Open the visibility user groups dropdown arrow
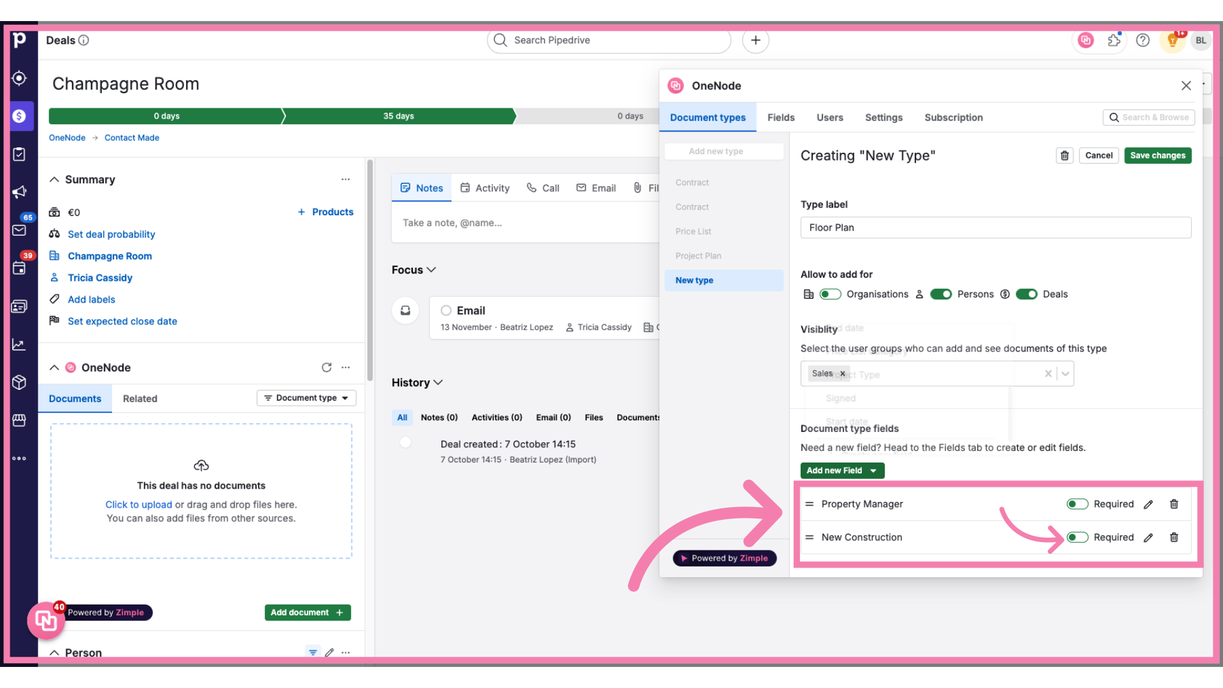Screen dimensions: 1223x688 point(1065,374)
